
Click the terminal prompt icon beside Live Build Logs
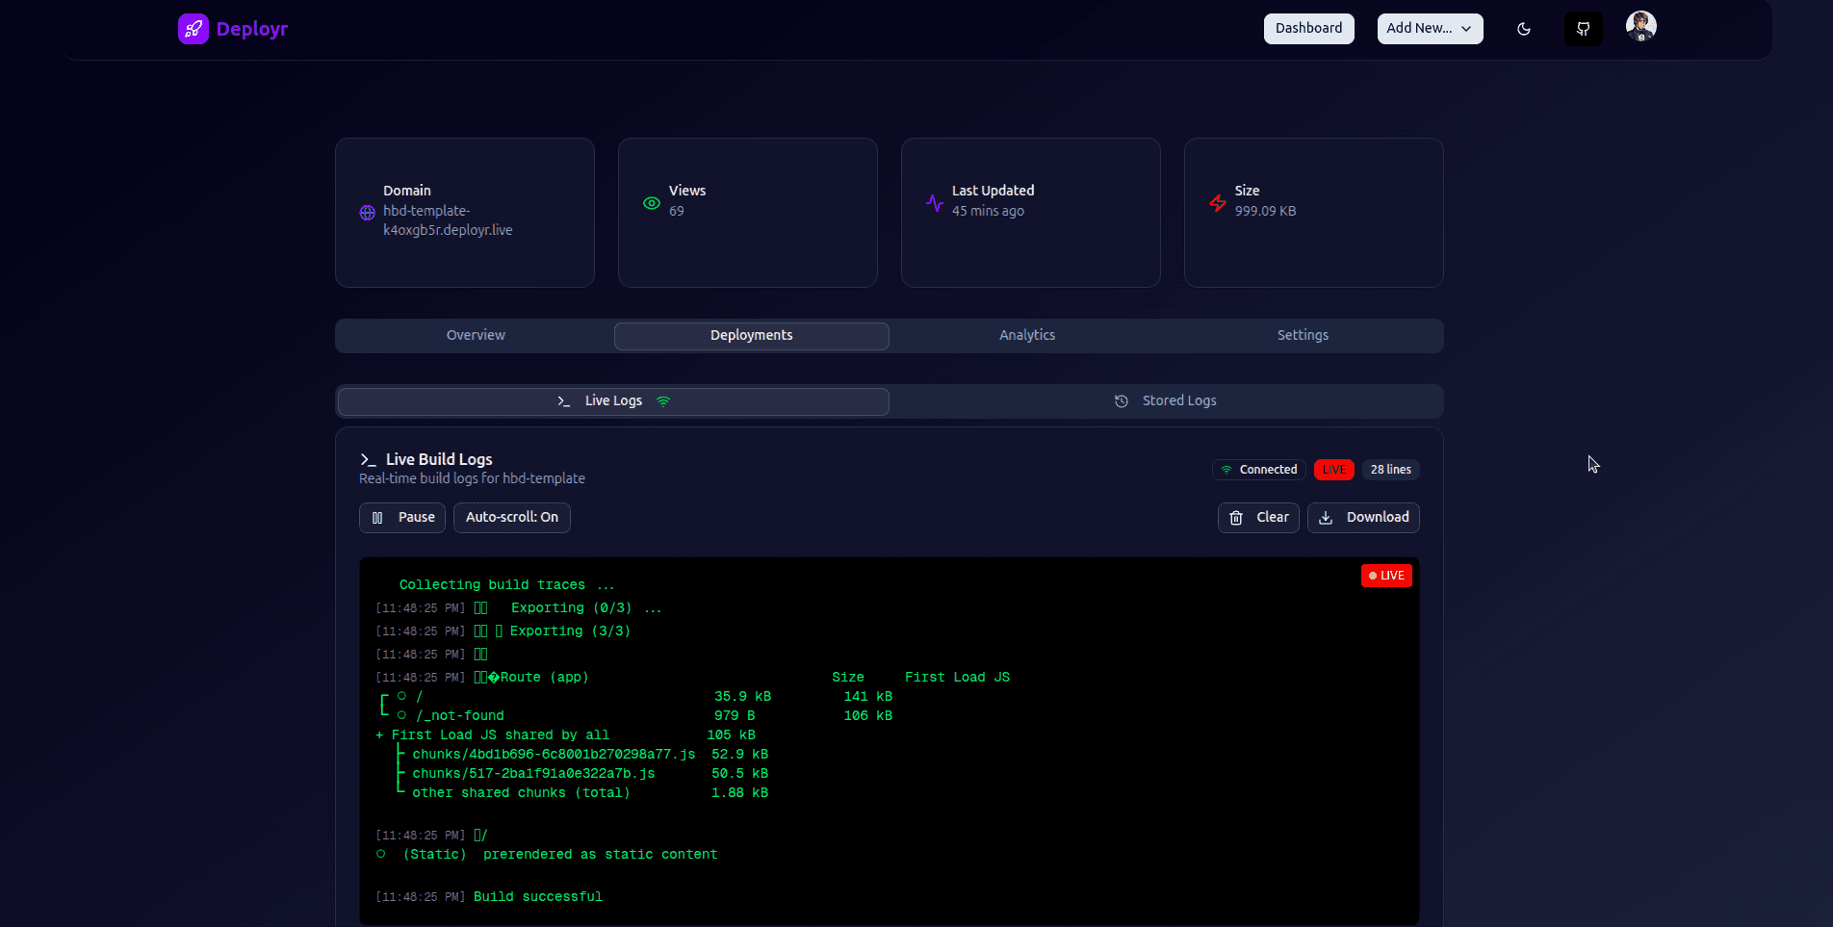(368, 459)
